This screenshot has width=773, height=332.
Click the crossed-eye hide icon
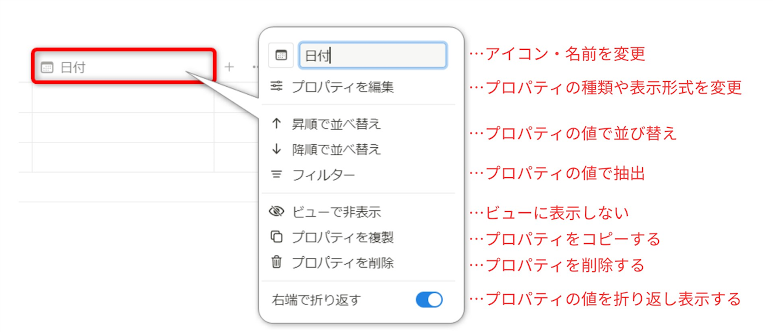[x=276, y=211]
